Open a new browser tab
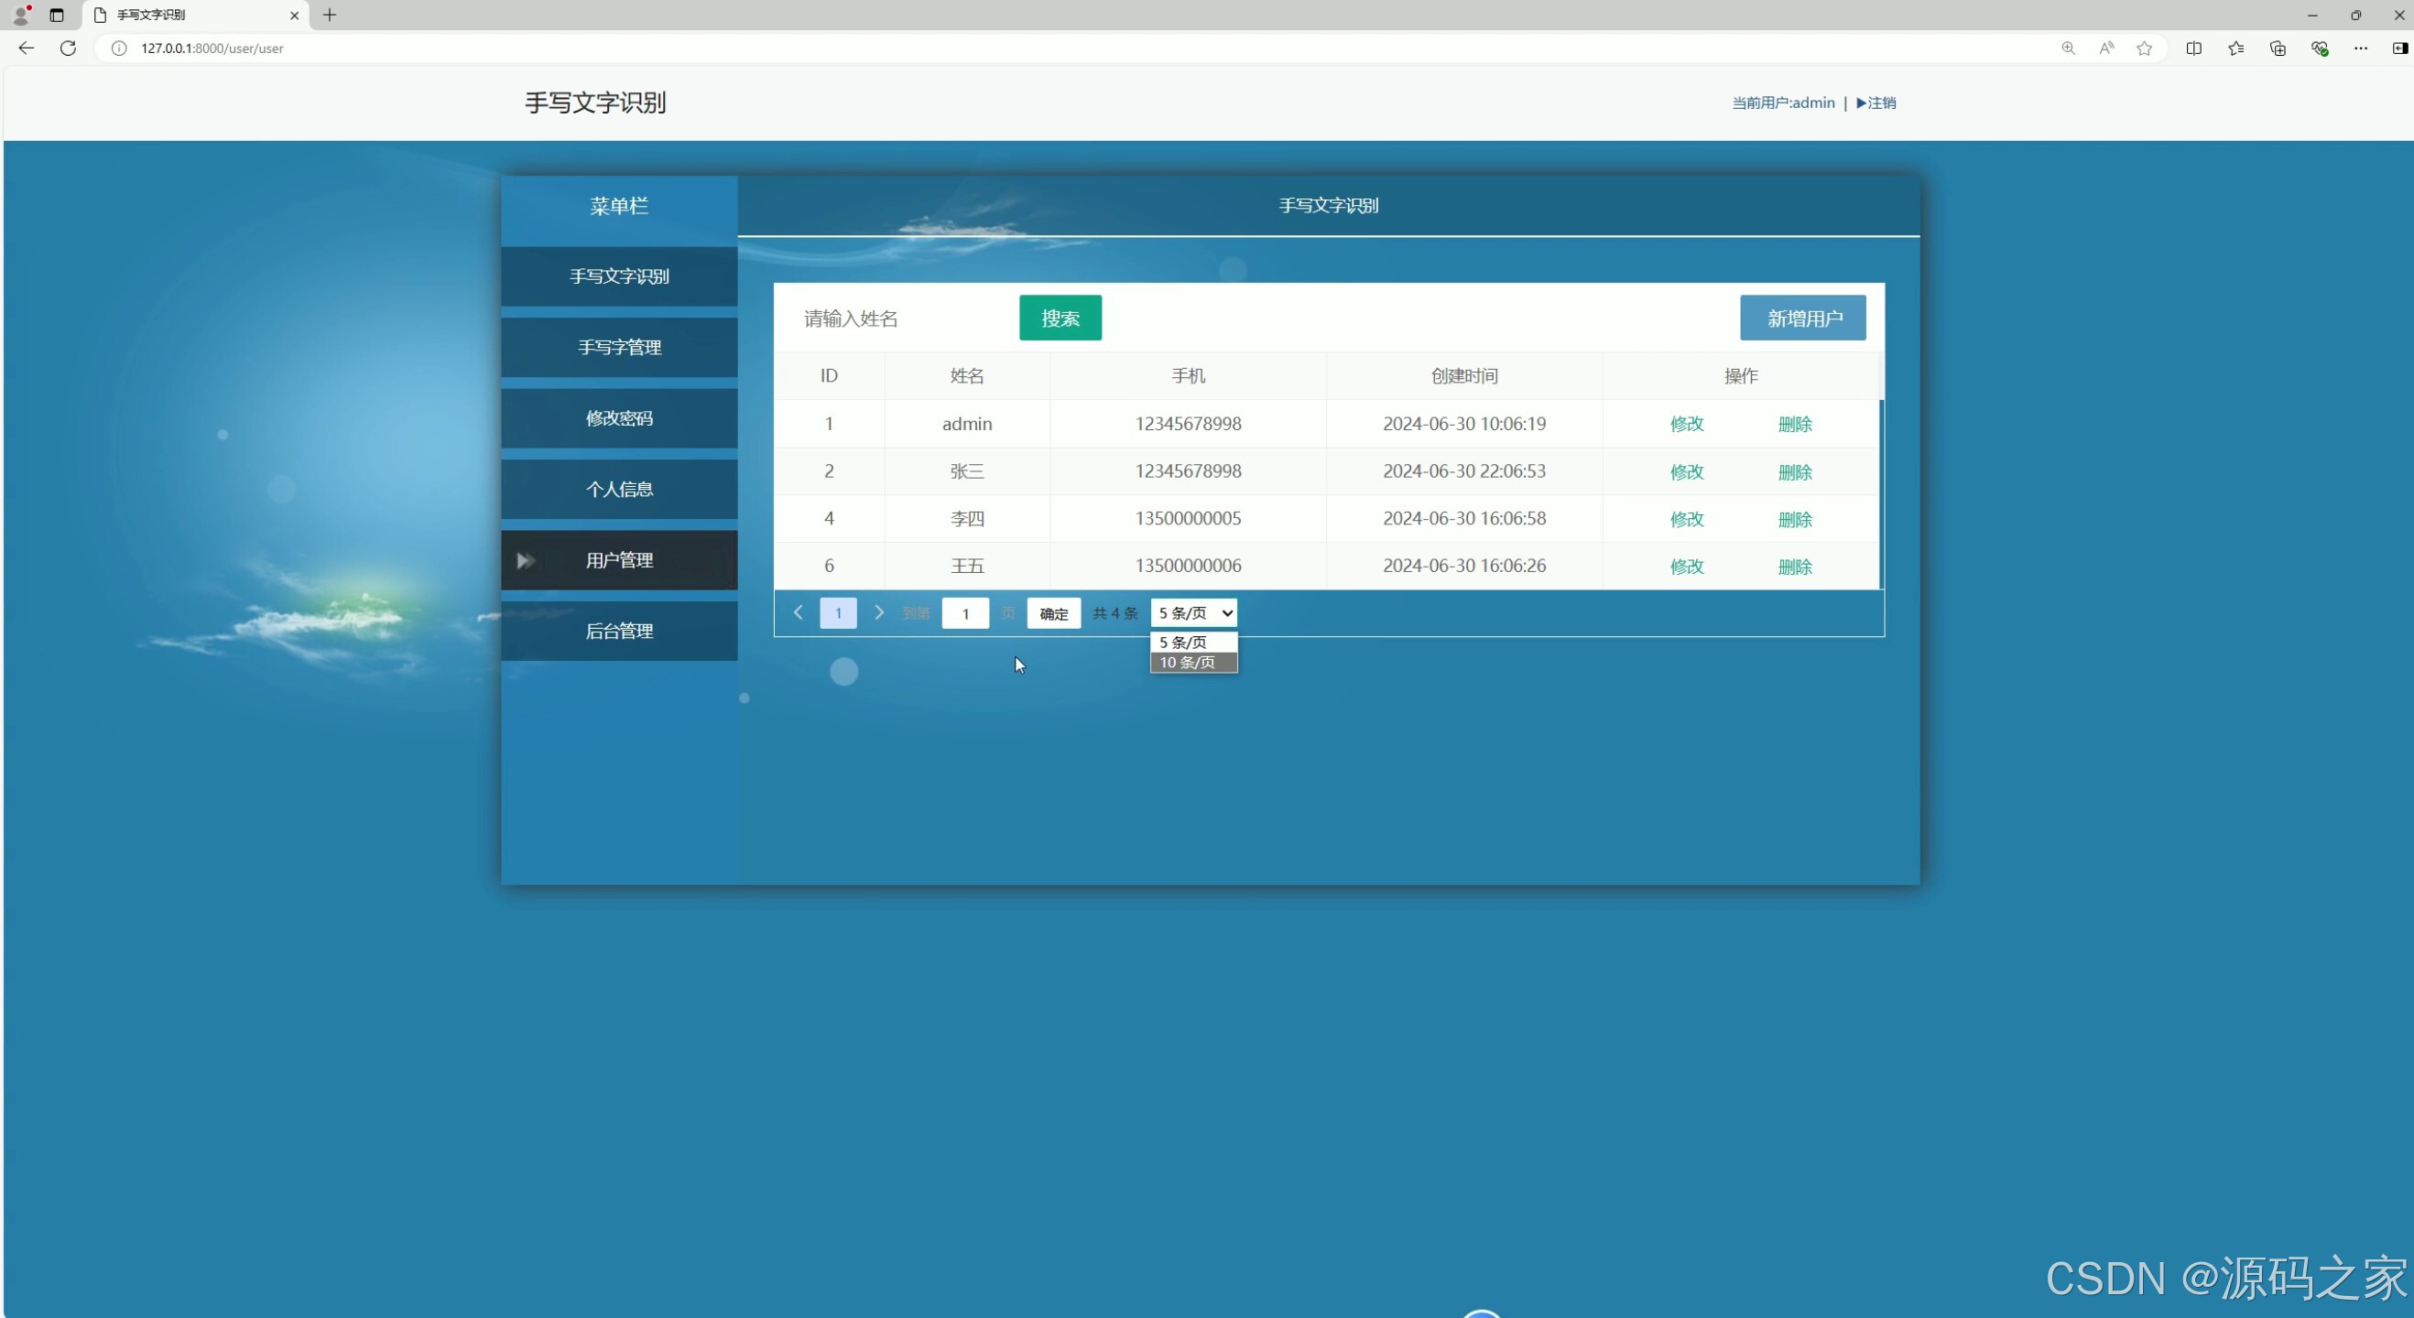The image size is (2414, 1318). (329, 15)
